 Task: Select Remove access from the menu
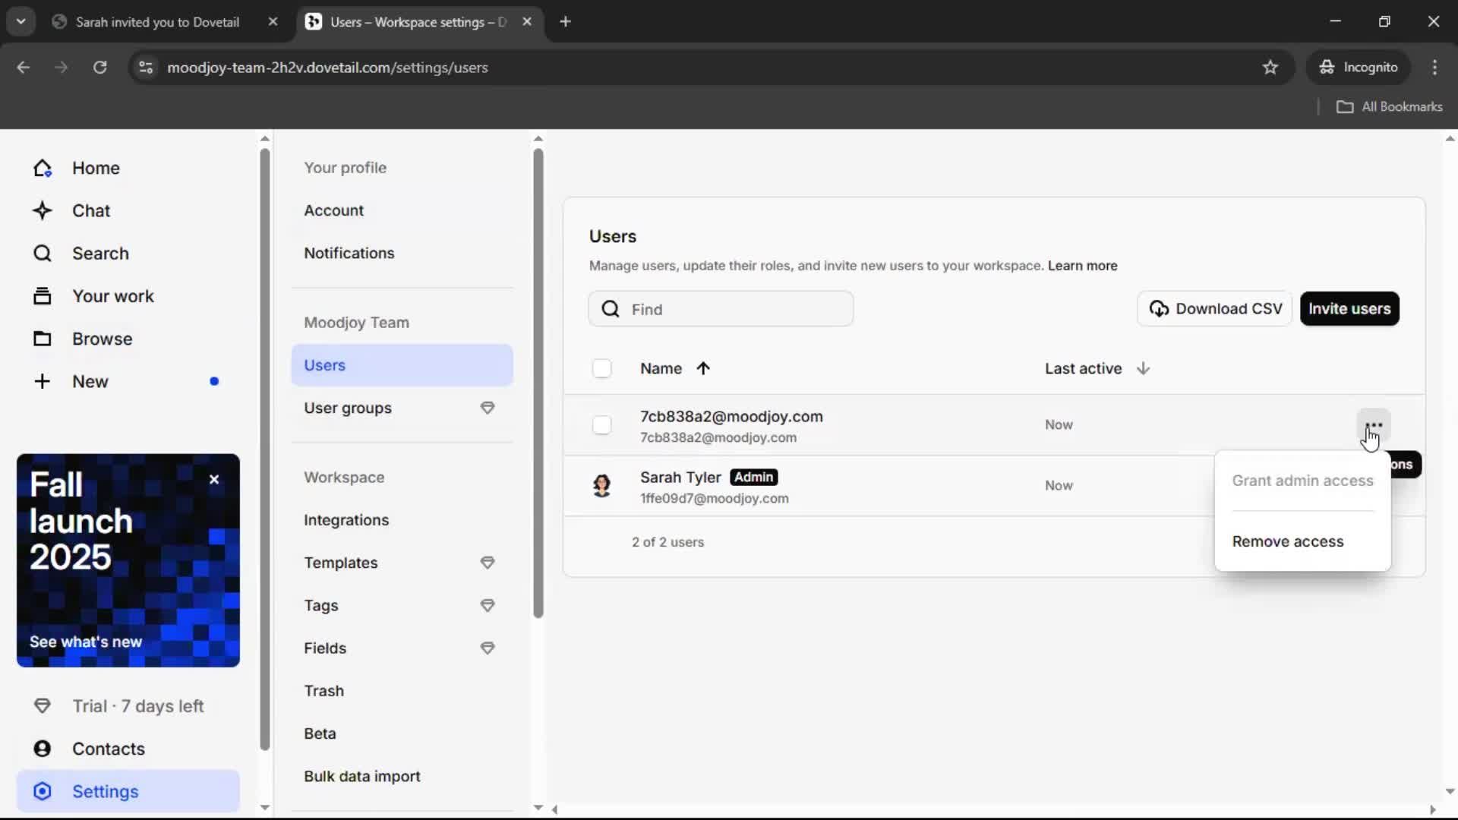(1288, 541)
